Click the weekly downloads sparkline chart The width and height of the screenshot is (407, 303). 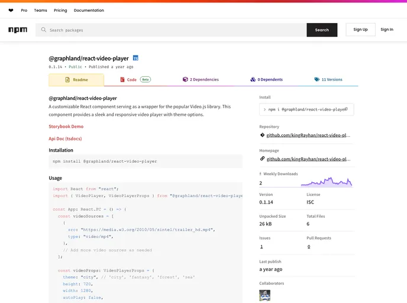pyautogui.click(x=327, y=182)
